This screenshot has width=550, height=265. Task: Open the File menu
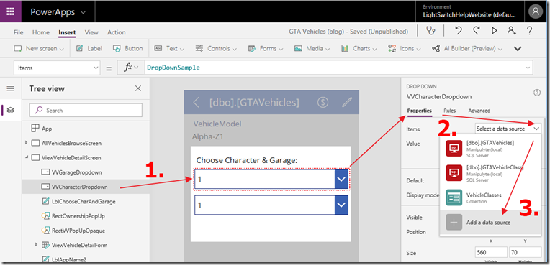click(x=18, y=32)
